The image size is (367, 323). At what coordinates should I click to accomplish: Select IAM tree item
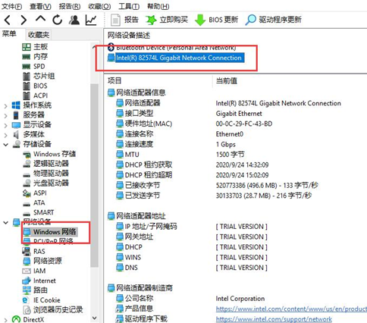click(x=34, y=271)
